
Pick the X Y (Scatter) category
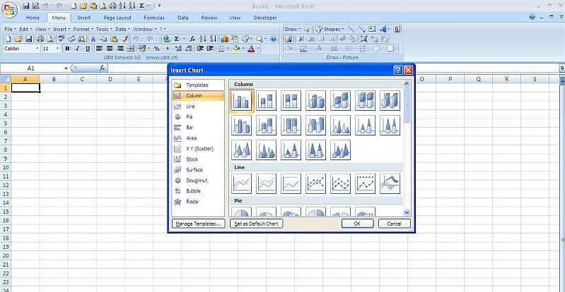(x=199, y=149)
